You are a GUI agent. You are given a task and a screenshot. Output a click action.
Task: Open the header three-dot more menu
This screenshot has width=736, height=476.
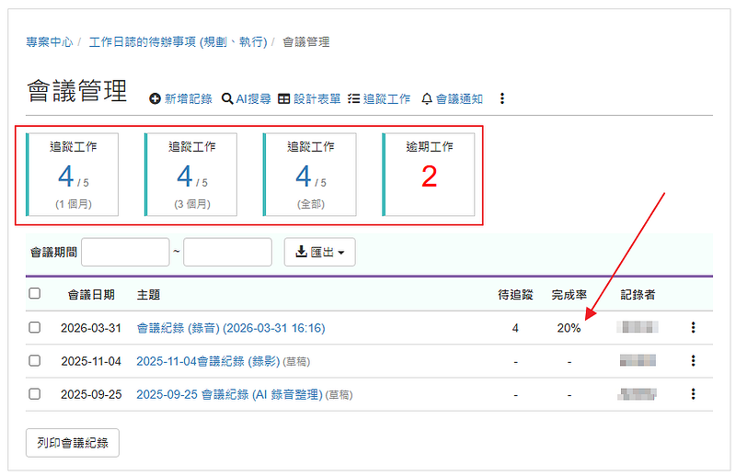[x=502, y=99]
